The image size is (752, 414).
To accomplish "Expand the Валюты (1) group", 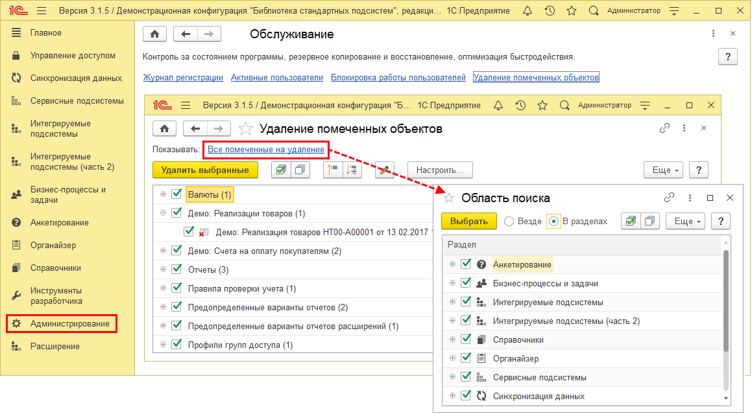I will [163, 194].
